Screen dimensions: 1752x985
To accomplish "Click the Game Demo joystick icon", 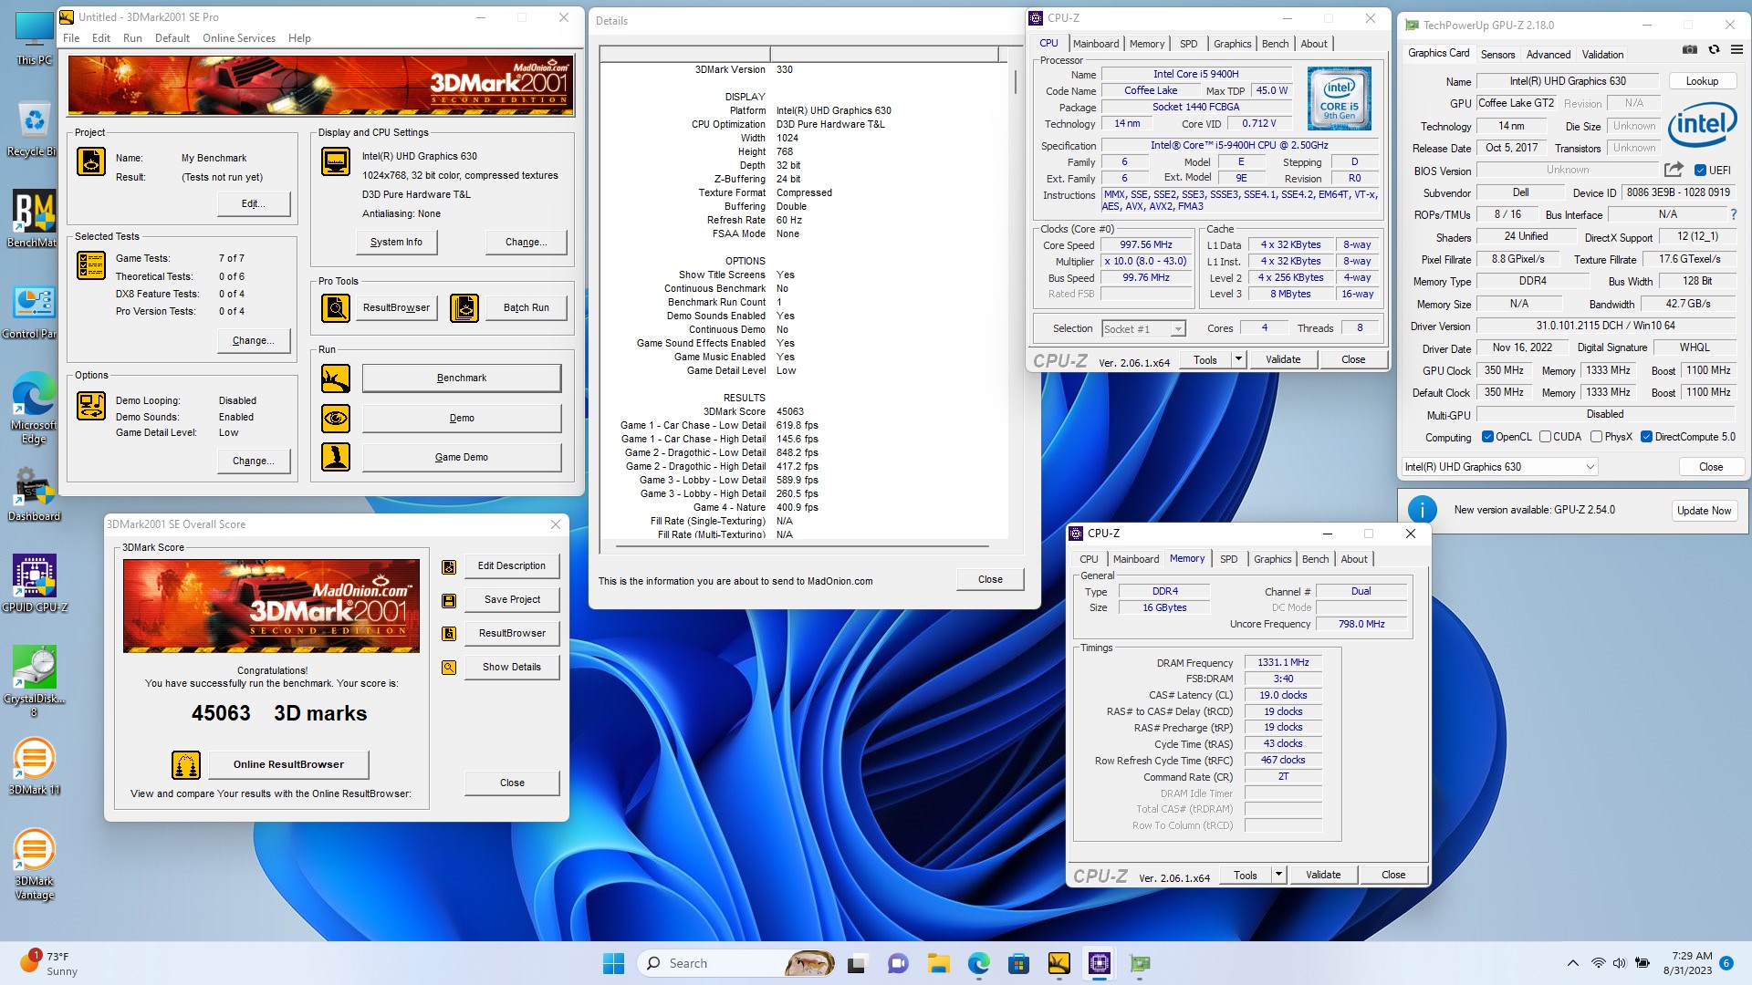I will tap(336, 457).
